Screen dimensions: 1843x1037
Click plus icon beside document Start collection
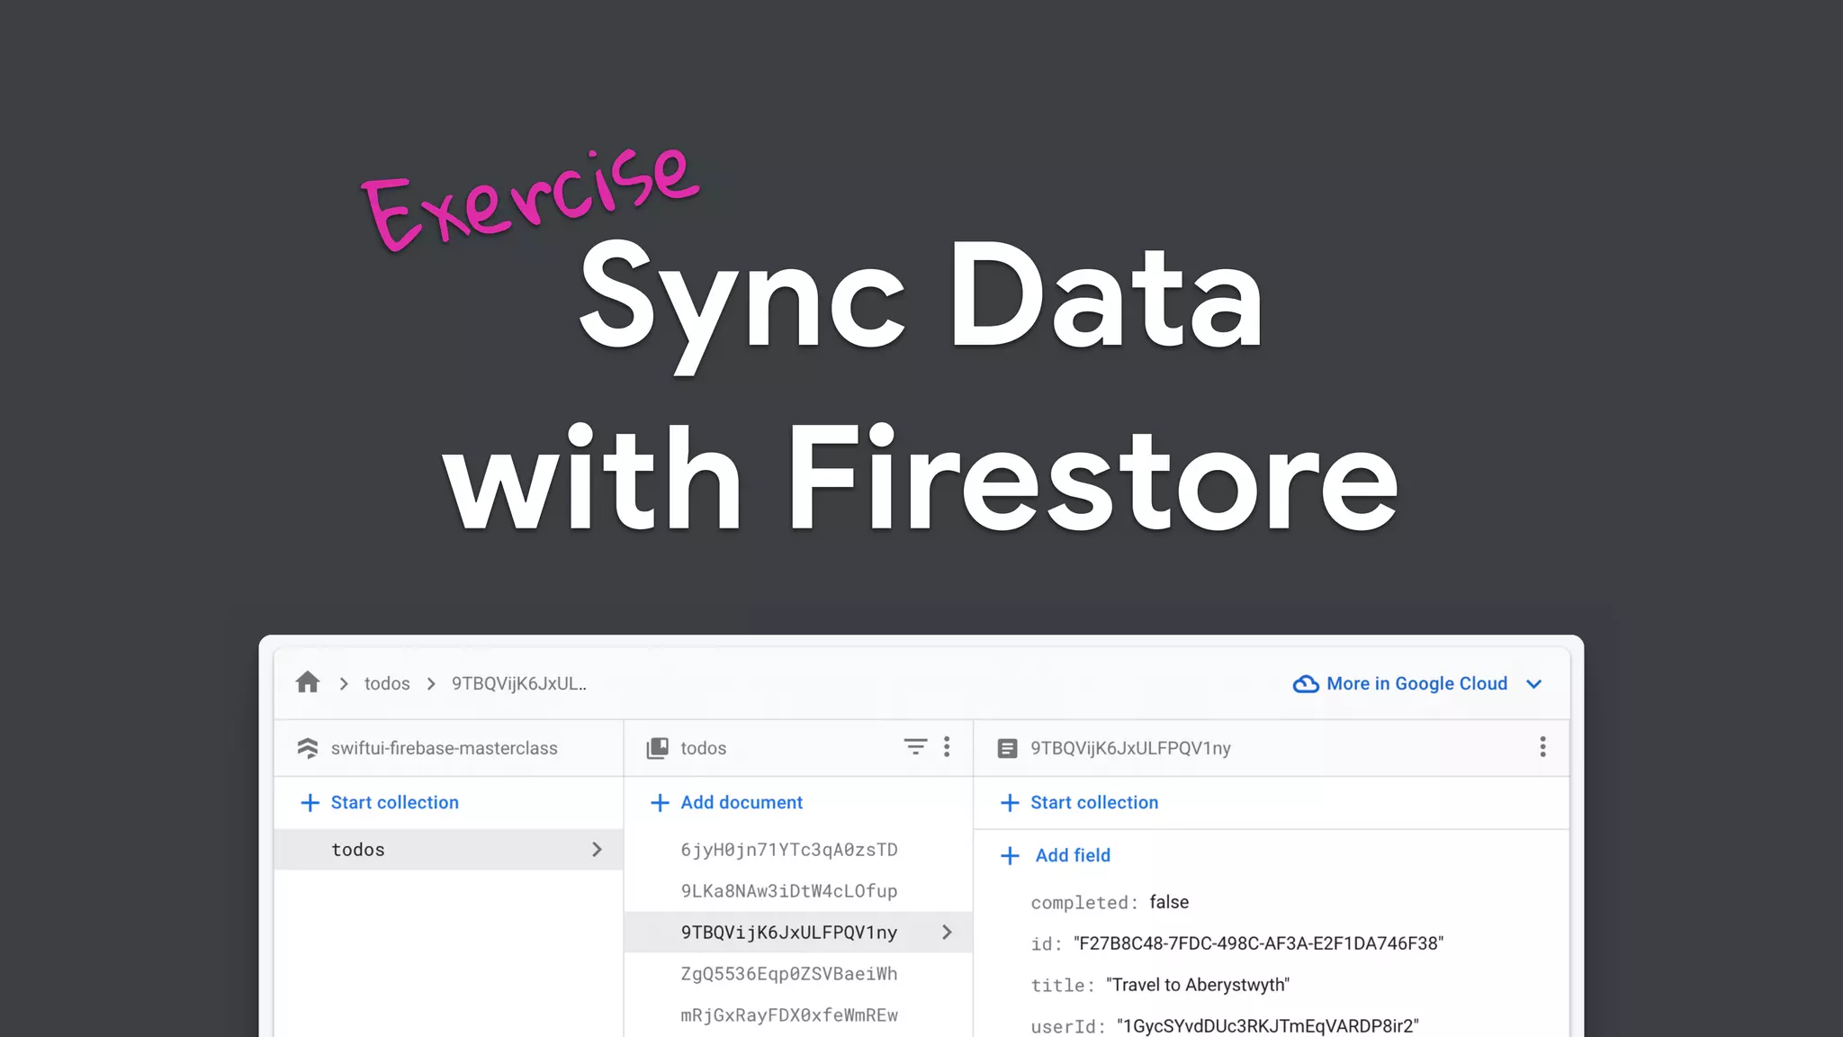(1010, 802)
